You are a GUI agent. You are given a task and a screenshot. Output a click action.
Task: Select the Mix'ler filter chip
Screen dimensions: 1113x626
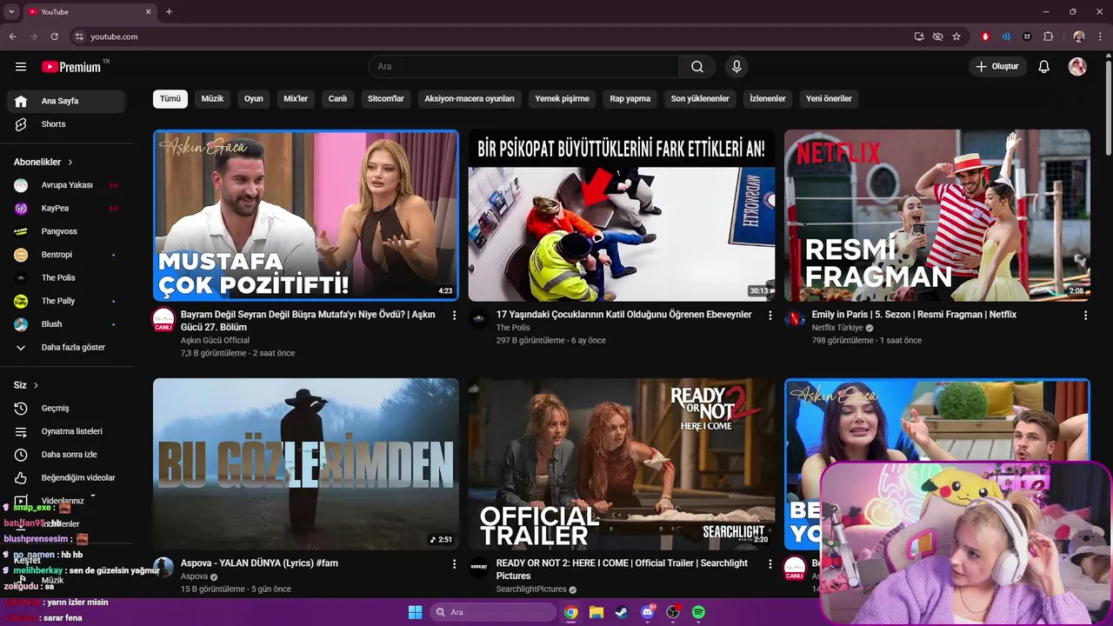point(296,98)
